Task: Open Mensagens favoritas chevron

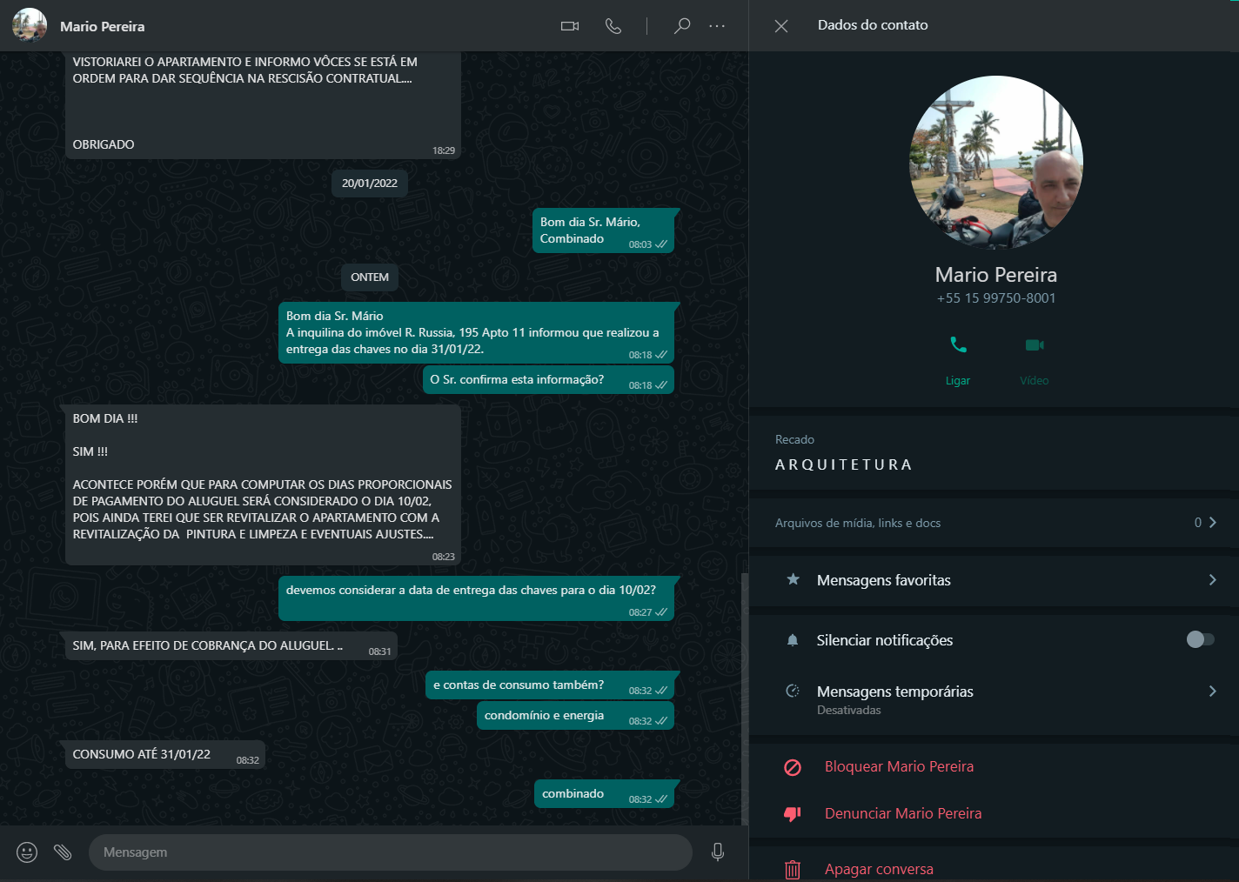Action: 1212,580
